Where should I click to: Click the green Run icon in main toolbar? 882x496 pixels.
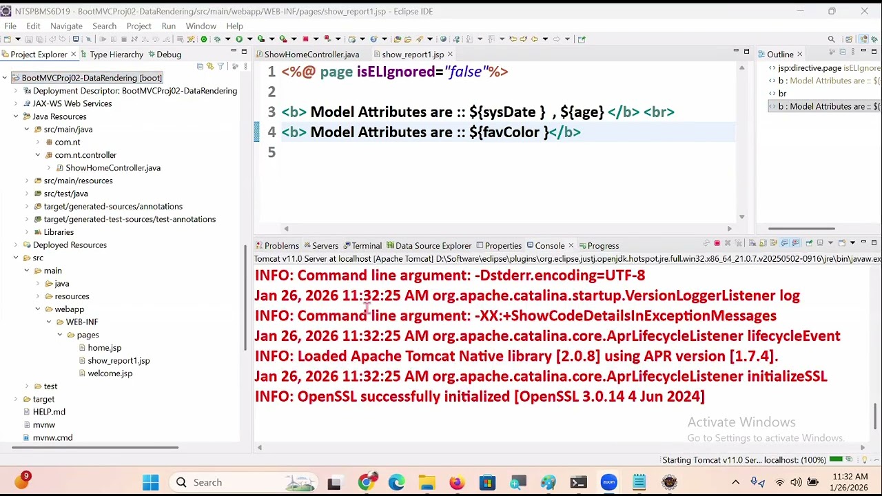(x=239, y=39)
